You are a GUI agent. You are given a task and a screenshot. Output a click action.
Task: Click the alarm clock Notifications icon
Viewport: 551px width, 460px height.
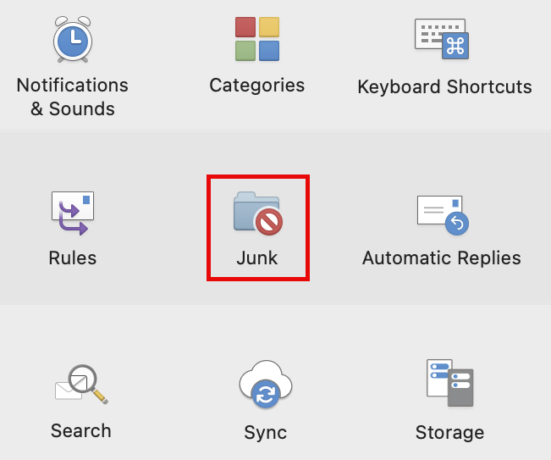point(72,39)
